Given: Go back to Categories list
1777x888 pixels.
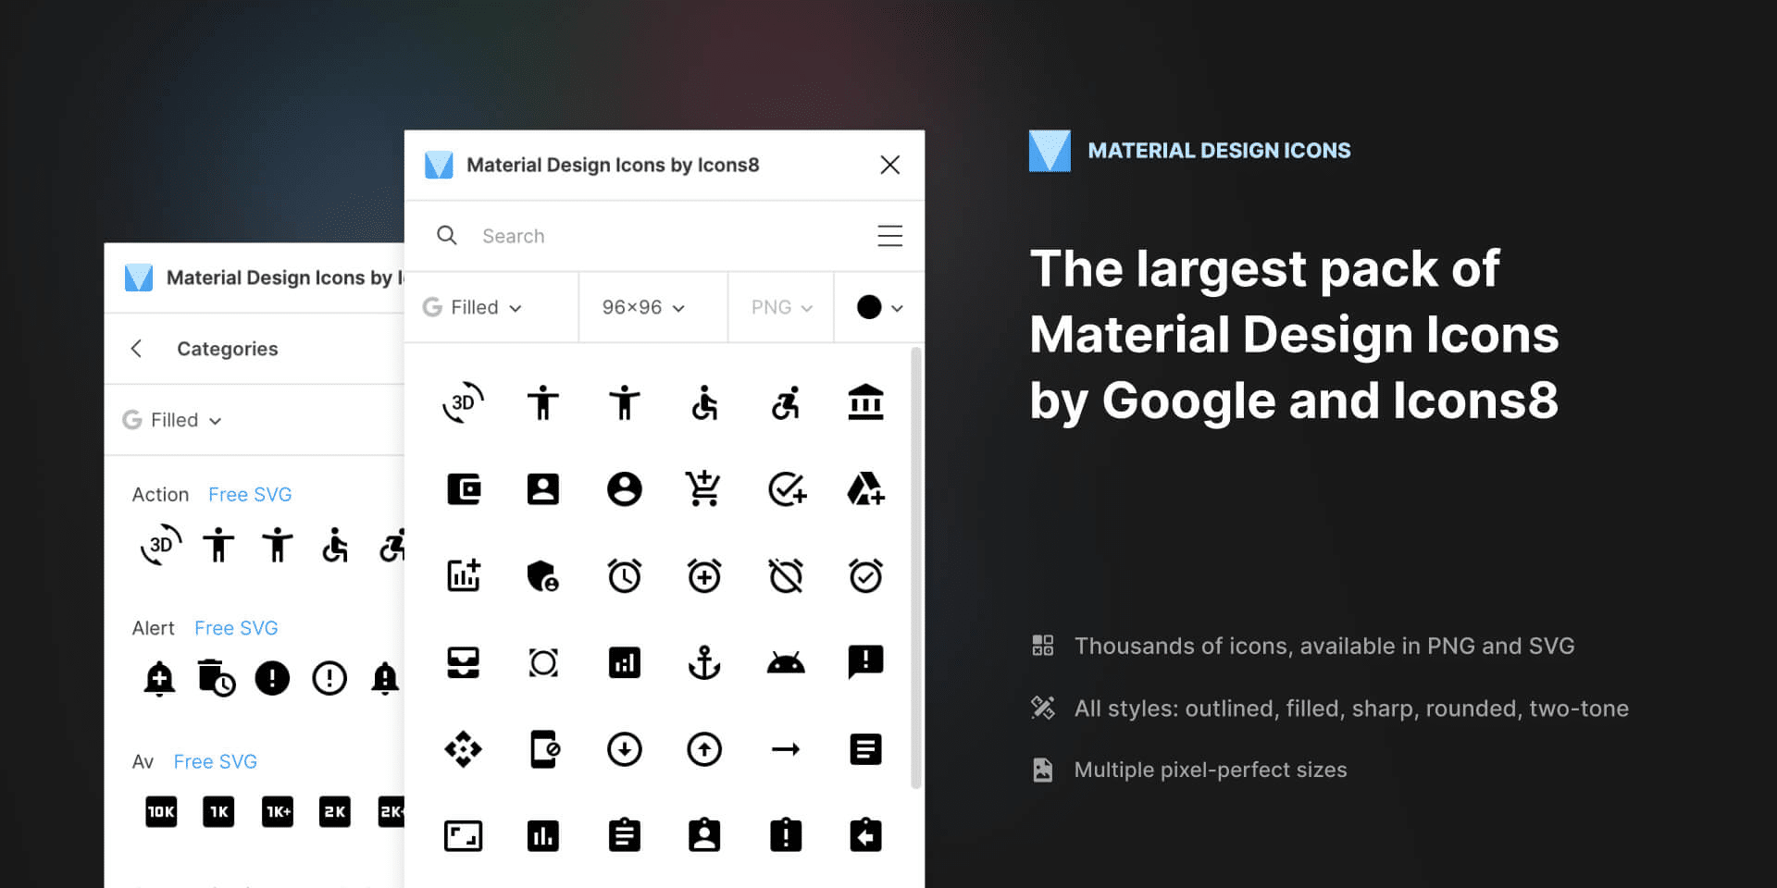Looking at the screenshot, I should (x=136, y=348).
